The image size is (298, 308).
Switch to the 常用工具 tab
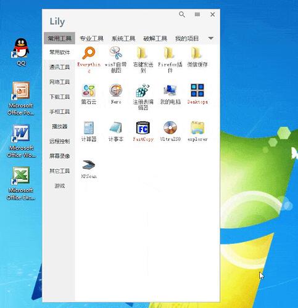coord(59,38)
